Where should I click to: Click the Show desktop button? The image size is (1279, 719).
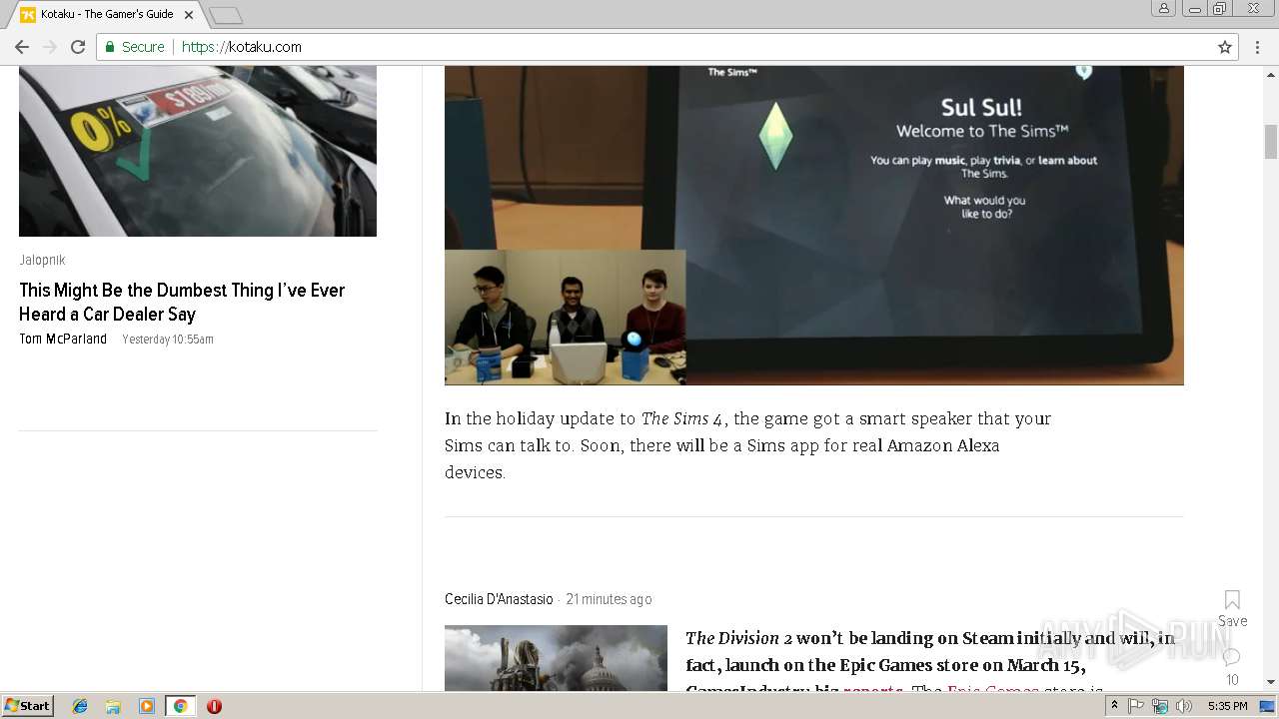pyautogui.click(x=1268, y=706)
